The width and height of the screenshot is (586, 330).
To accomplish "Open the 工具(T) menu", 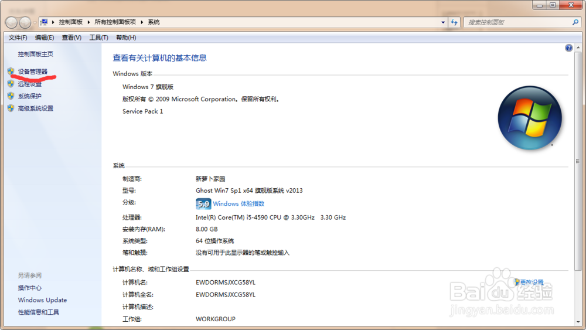I will pyautogui.click(x=98, y=38).
